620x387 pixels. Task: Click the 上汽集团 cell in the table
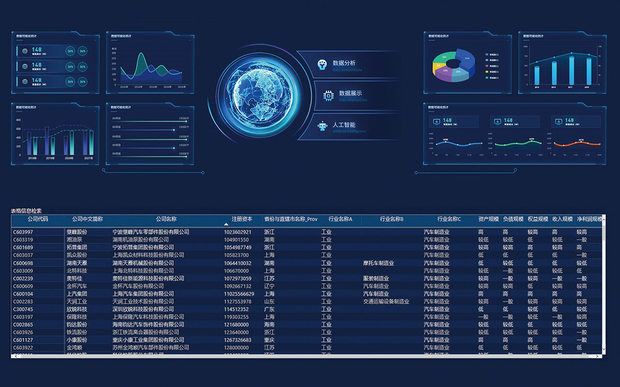pyautogui.click(x=76, y=294)
